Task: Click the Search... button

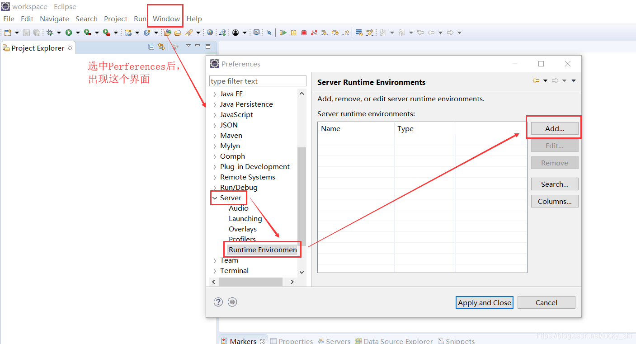Action: [555, 184]
